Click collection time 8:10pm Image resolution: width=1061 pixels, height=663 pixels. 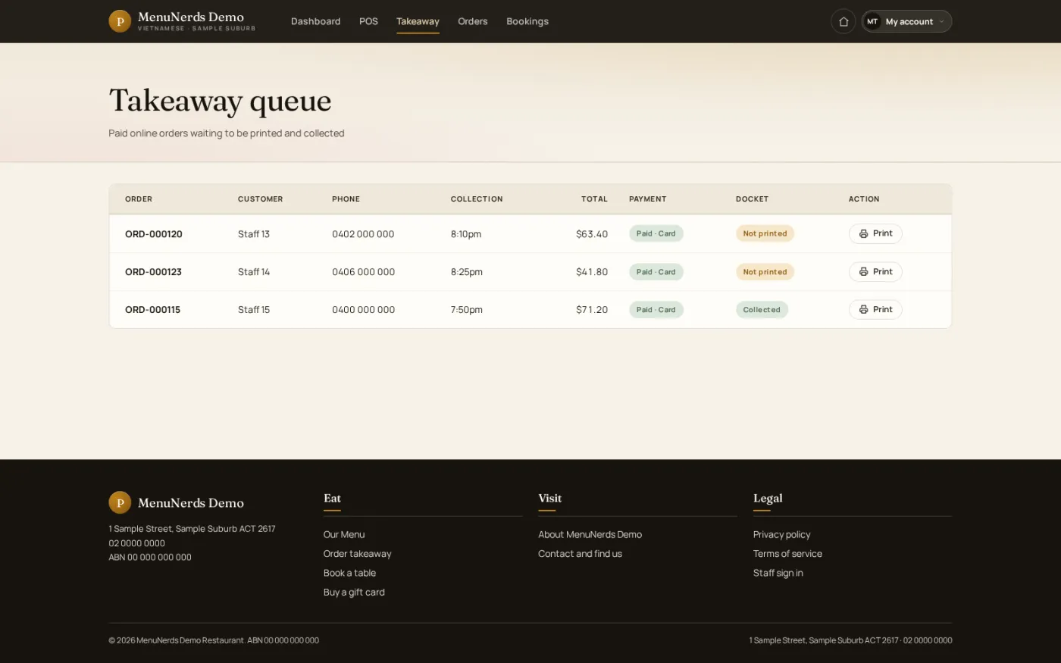point(466,234)
